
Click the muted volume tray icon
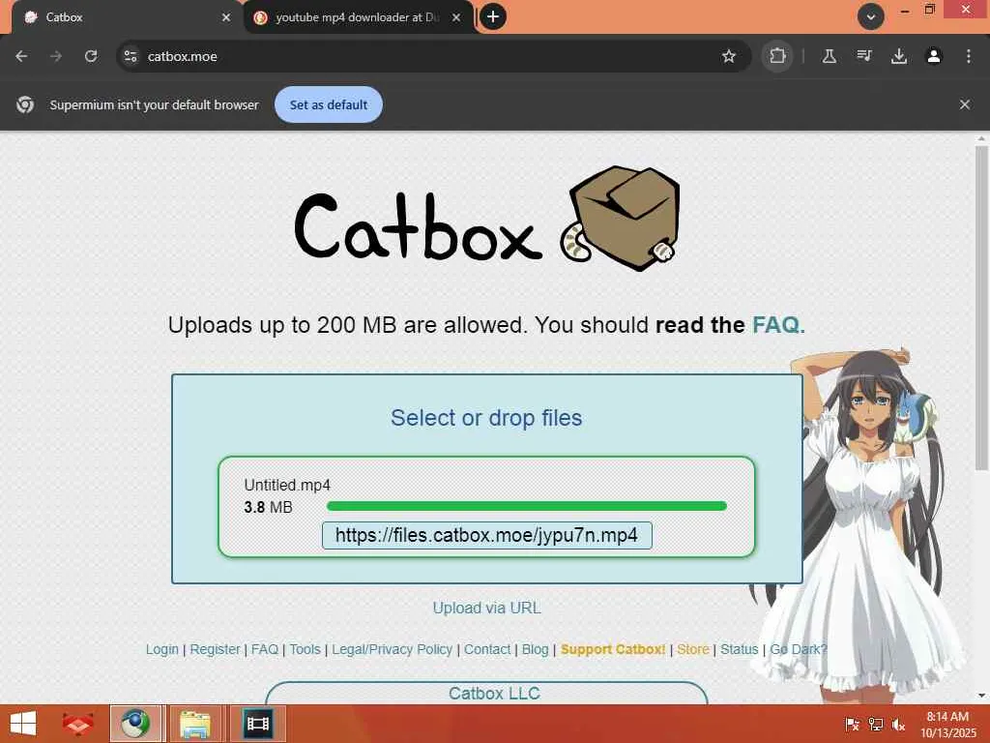[x=898, y=725]
